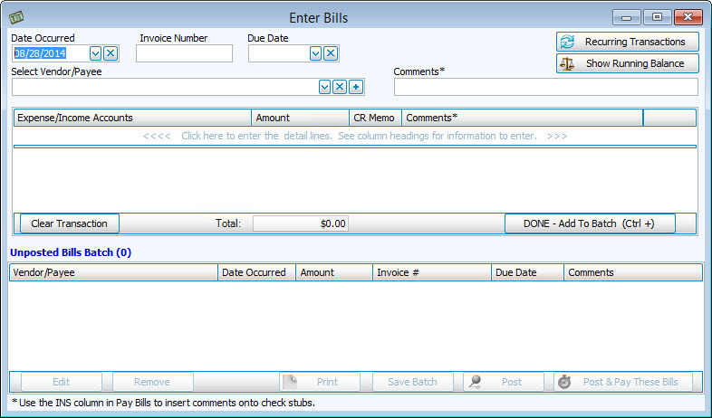Expand the Due Date dropdown
The height and width of the screenshot is (418, 712).
pos(315,53)
